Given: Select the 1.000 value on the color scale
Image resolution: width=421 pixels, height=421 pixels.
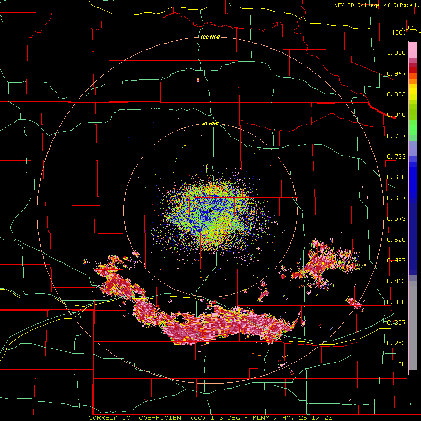Looking at the screenshot, I should tap(396, 52).
